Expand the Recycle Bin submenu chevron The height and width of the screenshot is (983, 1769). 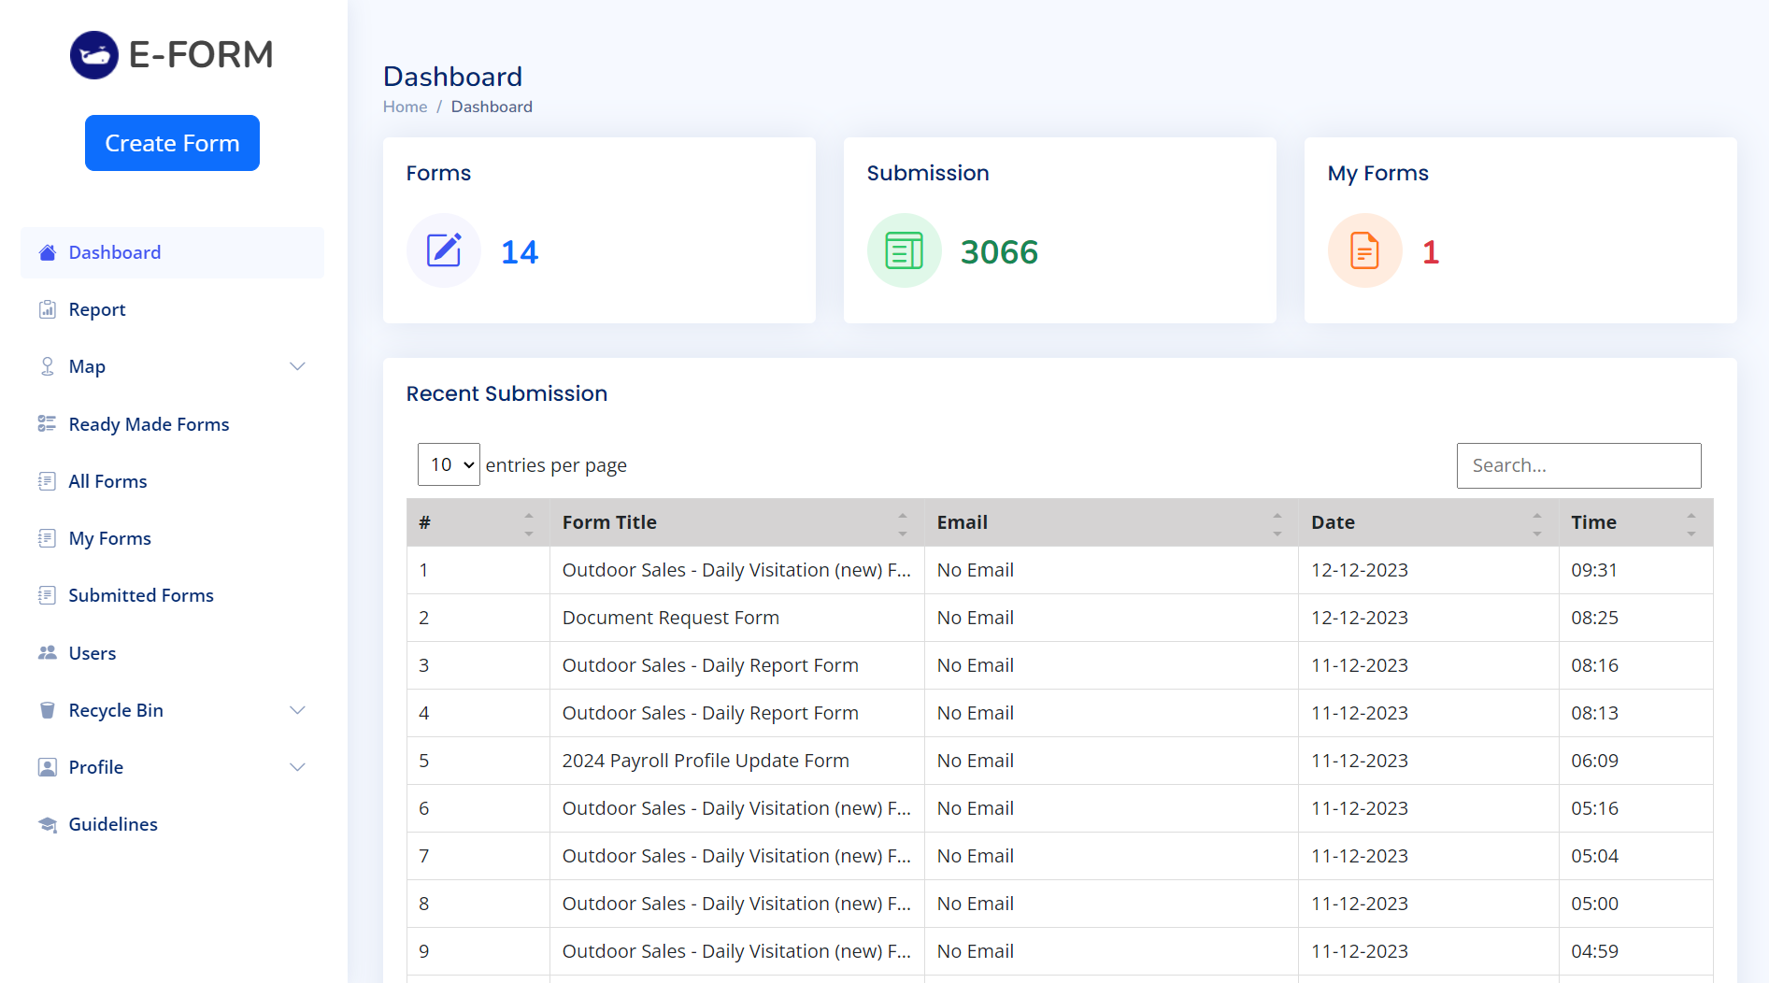[x=297, y=710]
